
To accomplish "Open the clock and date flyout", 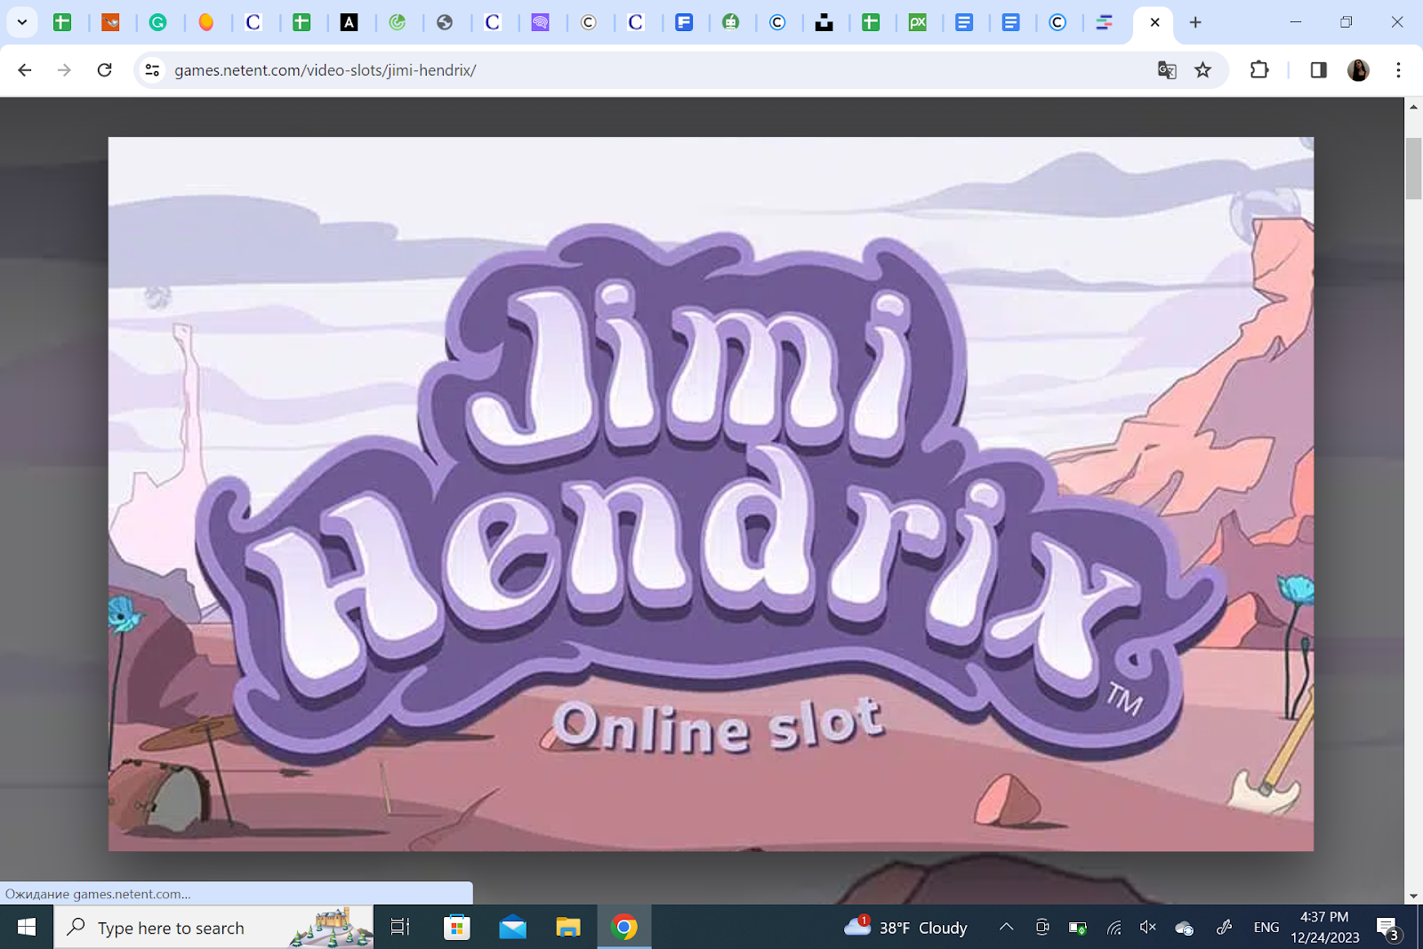I will 1325,927.
